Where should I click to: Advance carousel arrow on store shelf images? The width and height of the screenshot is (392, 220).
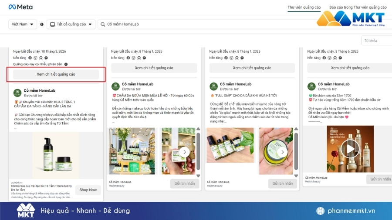(185, 152)
